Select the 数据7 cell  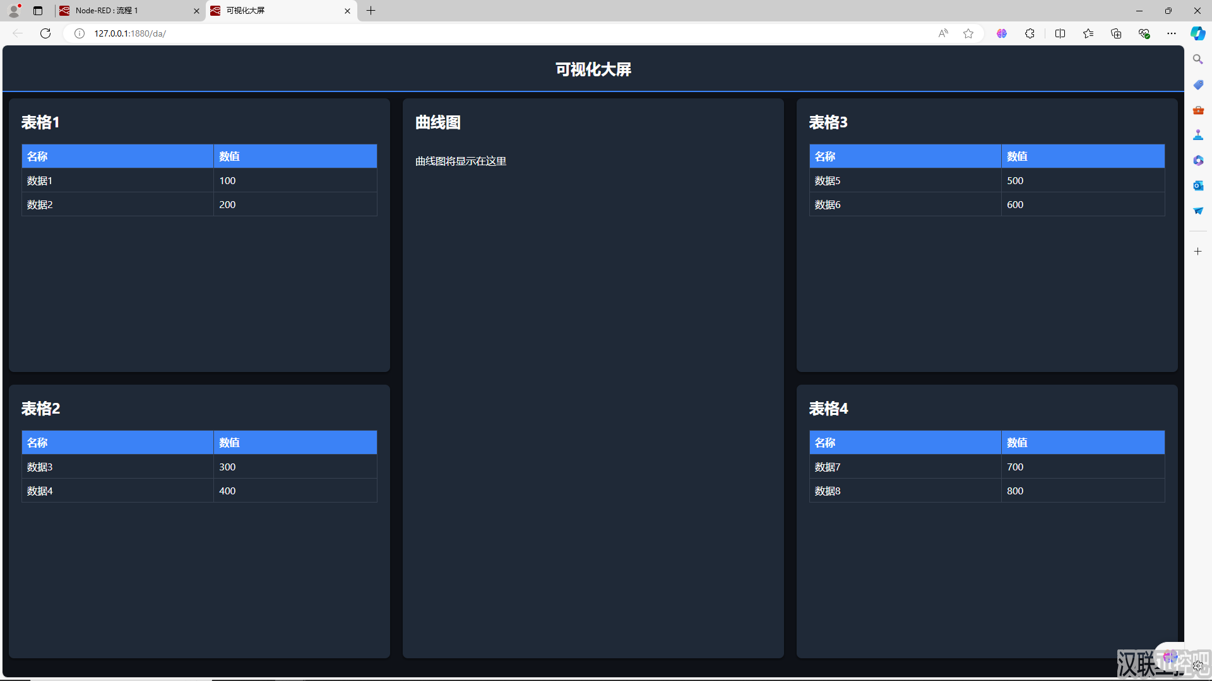[x=906, y=467]
